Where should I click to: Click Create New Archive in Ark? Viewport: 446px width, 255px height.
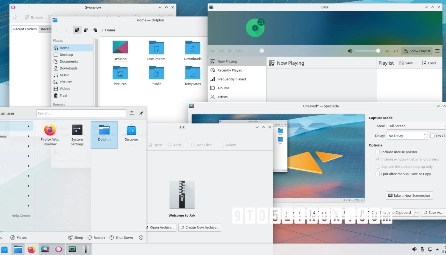(200, 227)
